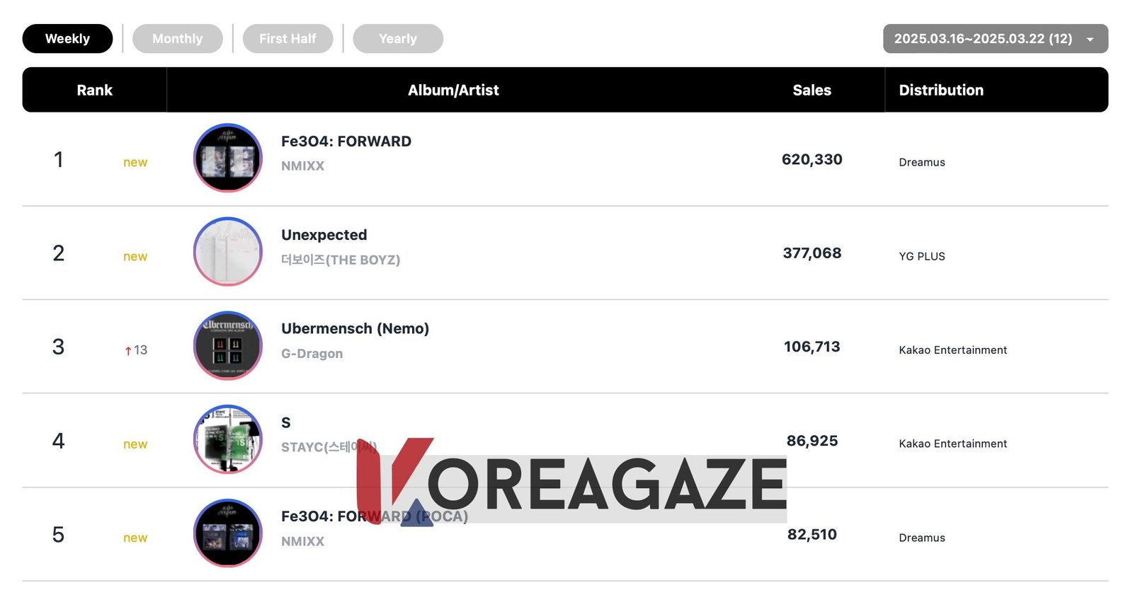Click the Sales column header
The width and height of the screenshot is (1133, 590).
tap(812, 91)
